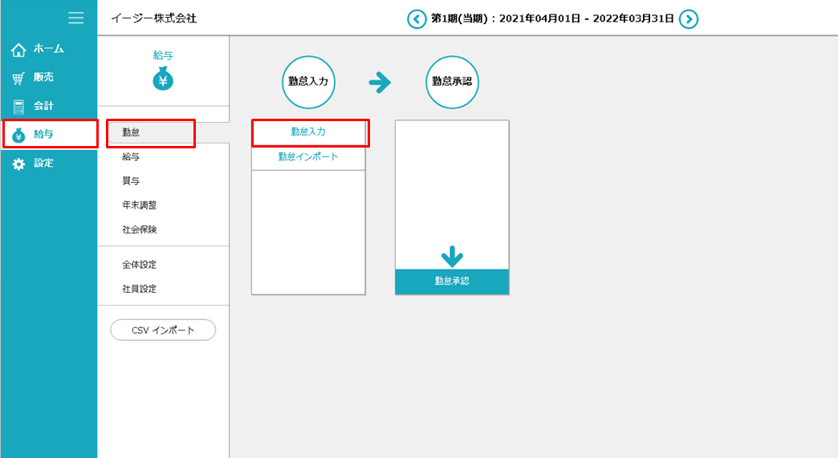838x458 pixels.
Task: Open the 給与 submenu item
Action: 131,157
